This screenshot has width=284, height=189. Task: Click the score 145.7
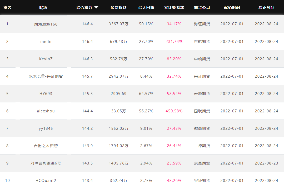[x=87, y=76]
